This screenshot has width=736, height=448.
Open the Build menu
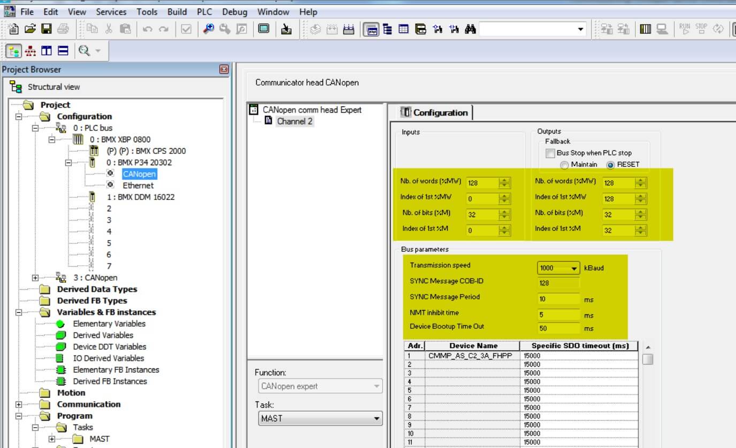177,12
